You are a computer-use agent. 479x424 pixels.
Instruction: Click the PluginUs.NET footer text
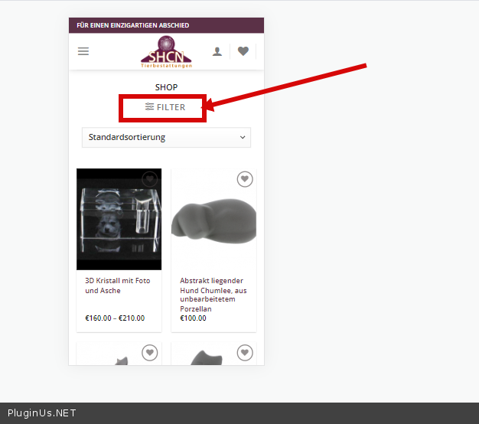tap(42, 413)
